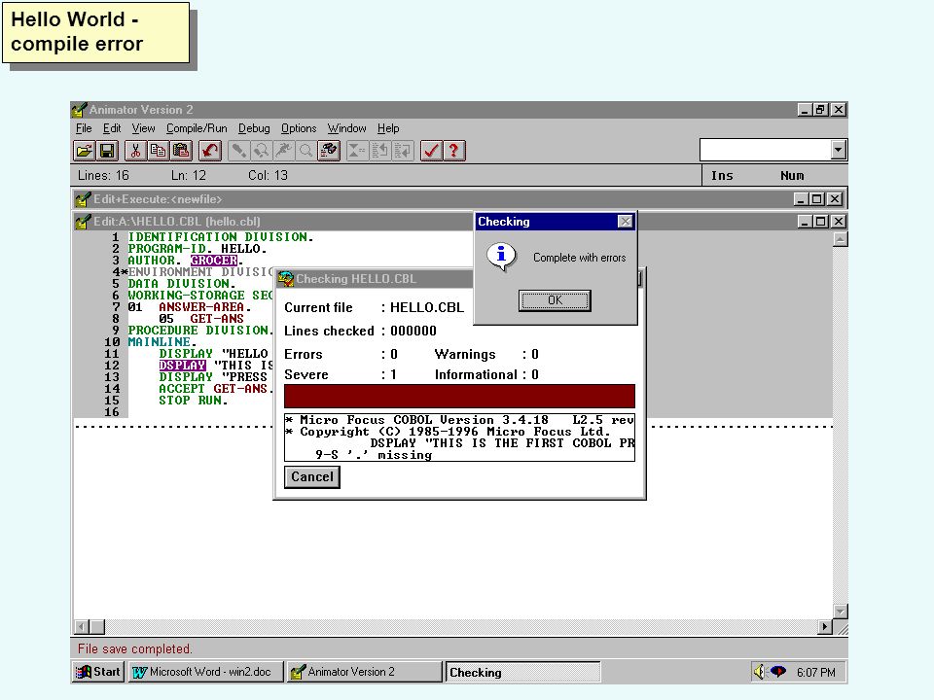Screen dimensions: 934x700
Task: Click the speaker volume tray icon
Action: (x=759, y=672)
